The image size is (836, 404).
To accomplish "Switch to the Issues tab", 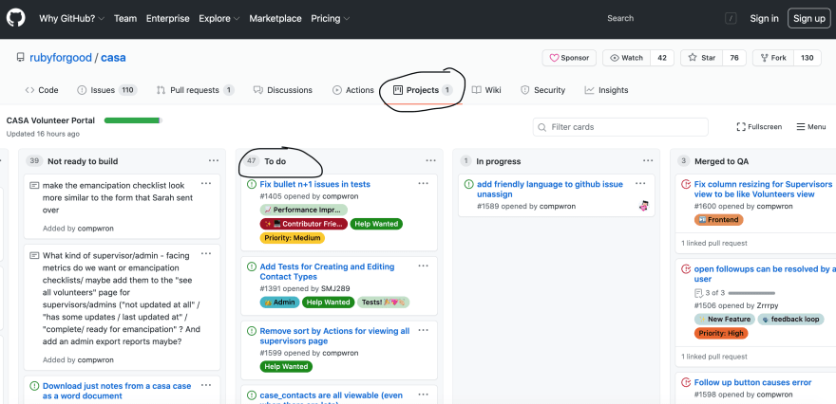I will click(107, 90).
